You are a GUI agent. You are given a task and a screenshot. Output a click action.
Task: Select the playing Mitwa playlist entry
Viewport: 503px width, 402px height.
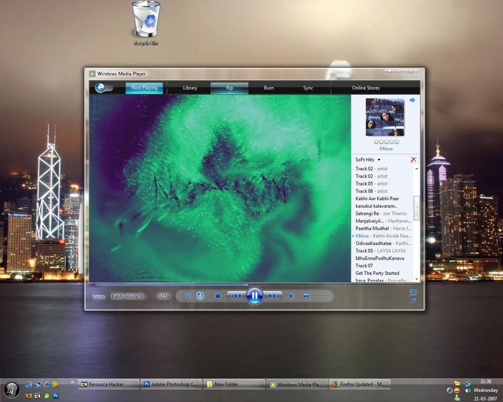[x=383, y=236]
